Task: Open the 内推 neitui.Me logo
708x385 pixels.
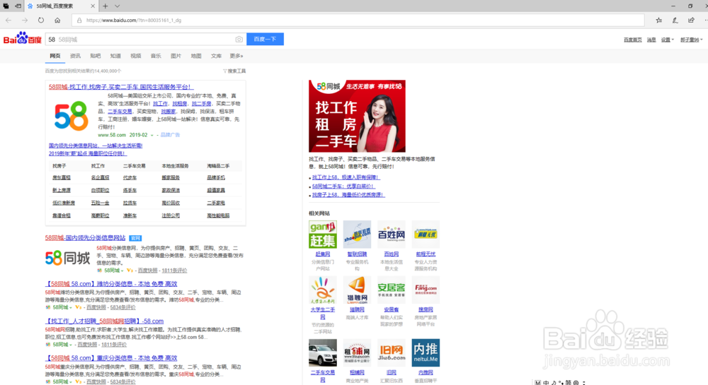Action: point(426,353)
